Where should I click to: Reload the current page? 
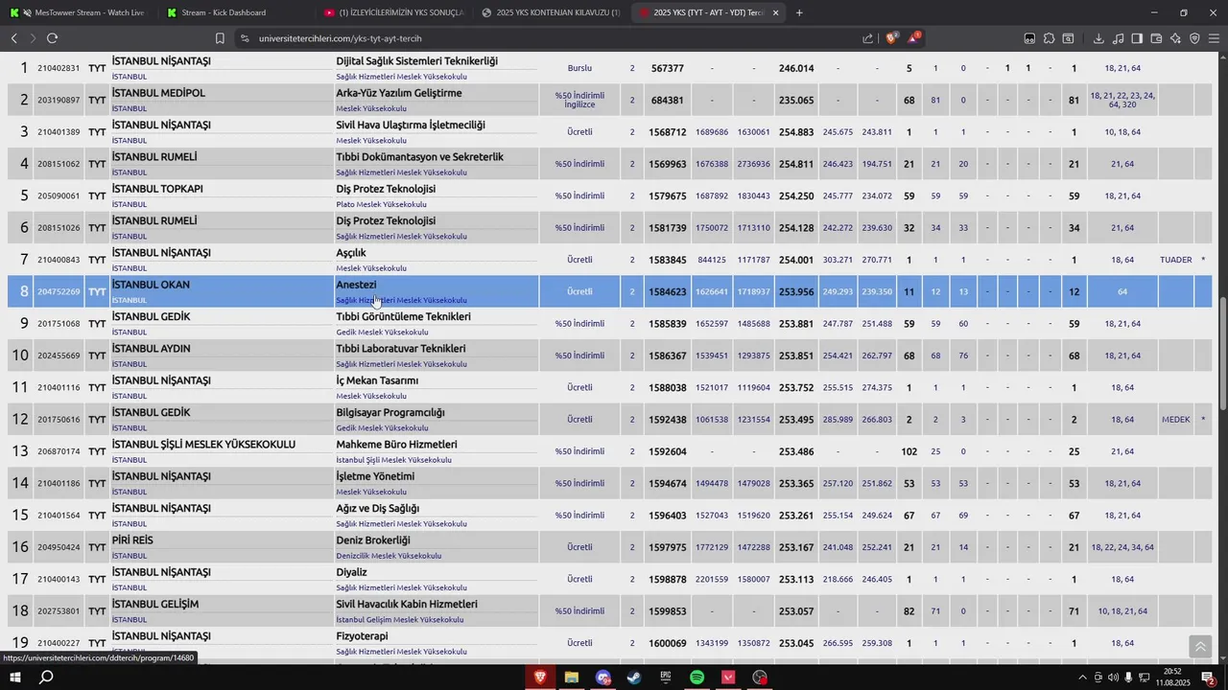(x=52, y=38)
